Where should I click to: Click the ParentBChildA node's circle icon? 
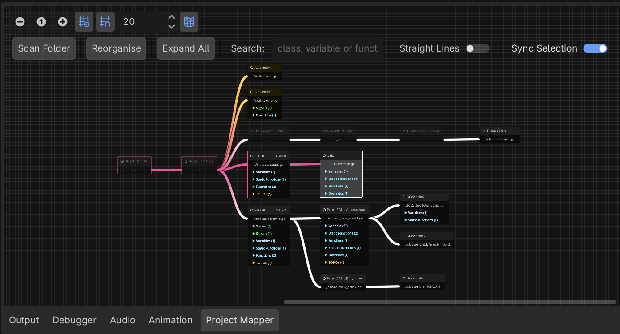(324, 210)
